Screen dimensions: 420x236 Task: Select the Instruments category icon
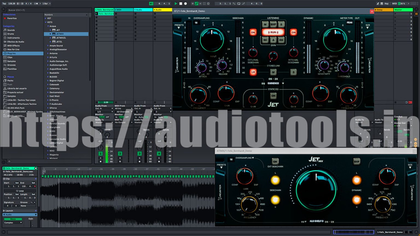click(x=5, y=38)
